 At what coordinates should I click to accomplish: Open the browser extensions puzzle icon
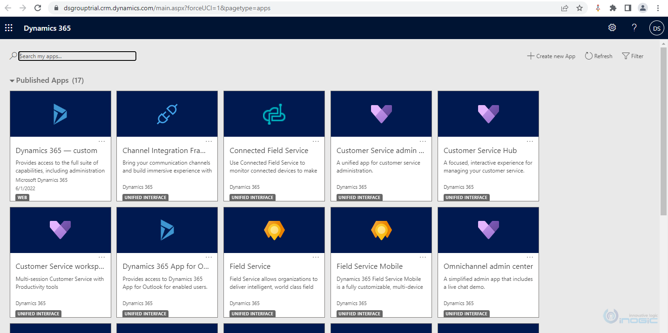tap(613, 8)
